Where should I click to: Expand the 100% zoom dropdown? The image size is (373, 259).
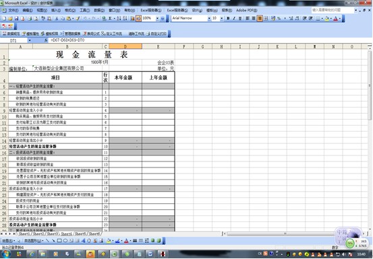pyautogui.click(x=157, y=18)
